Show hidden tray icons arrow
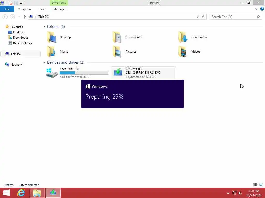This screenshot has height=198, width=265. pos(228,193)
